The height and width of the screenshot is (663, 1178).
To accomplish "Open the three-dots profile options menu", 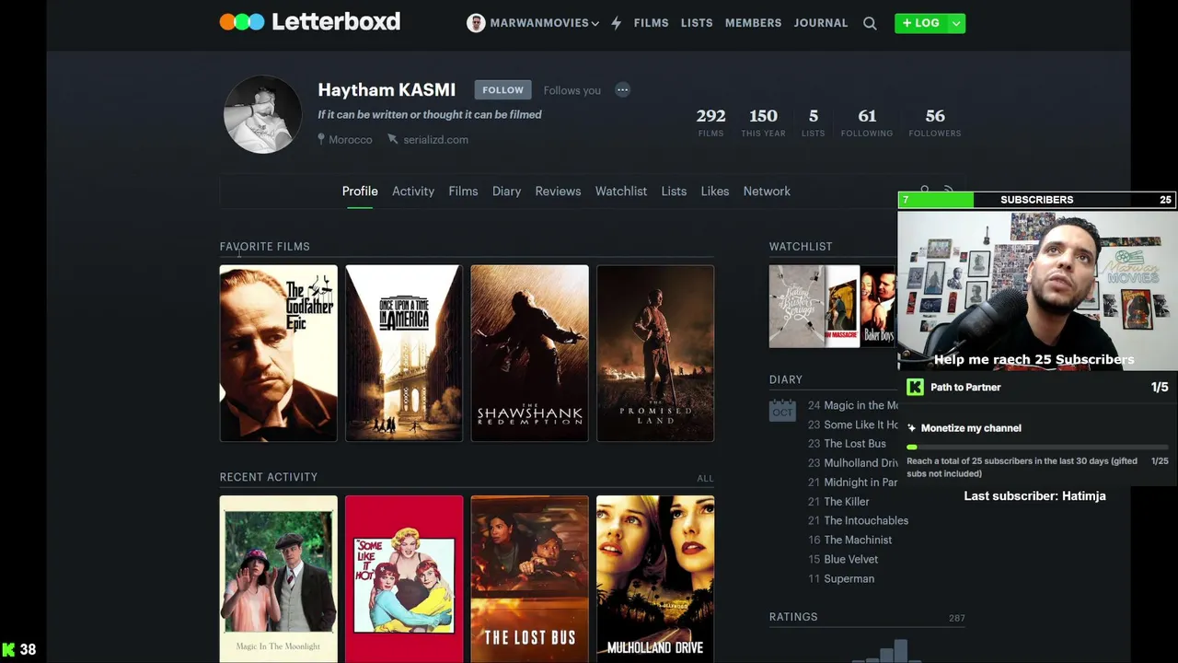I will pyautogui.click(x=622, y=89).
